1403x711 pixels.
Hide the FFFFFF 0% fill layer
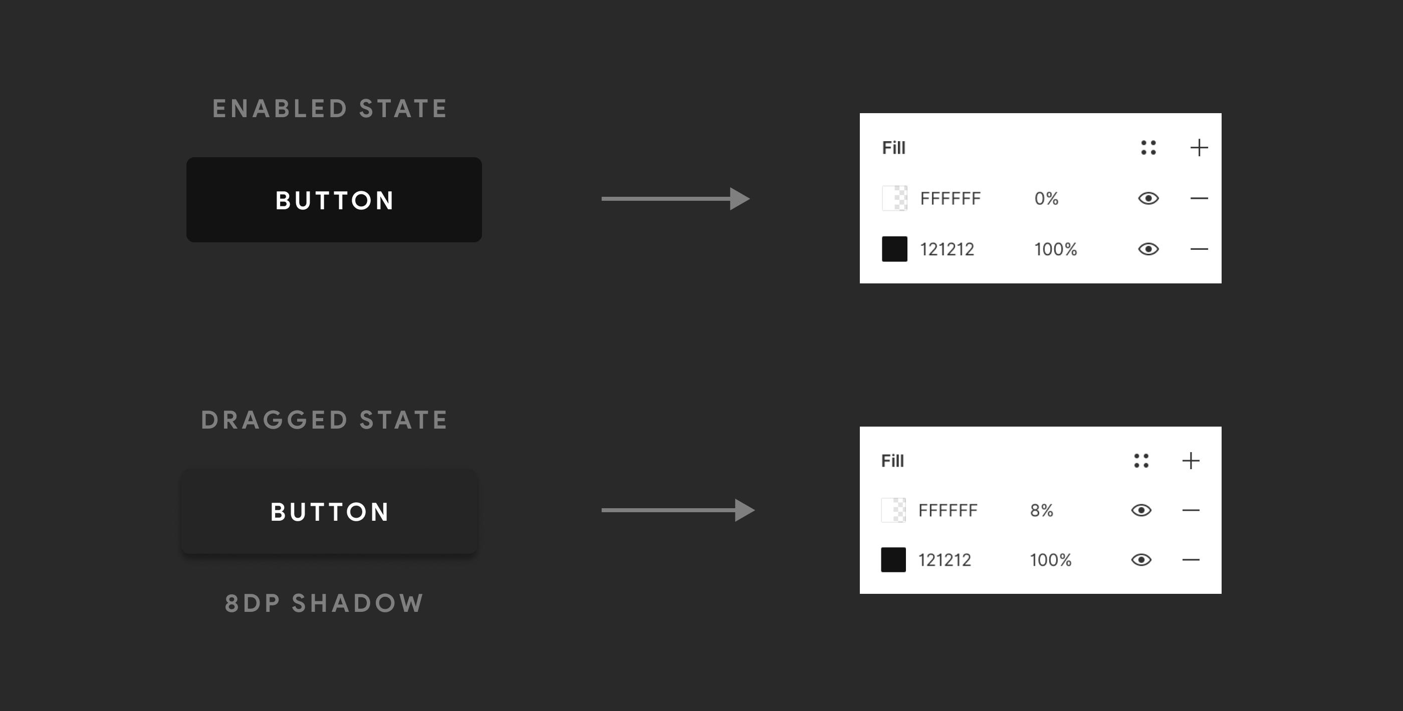point(1148,198)
